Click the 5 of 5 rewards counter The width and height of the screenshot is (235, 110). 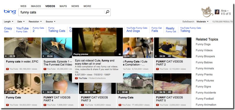tap(226, 14)
